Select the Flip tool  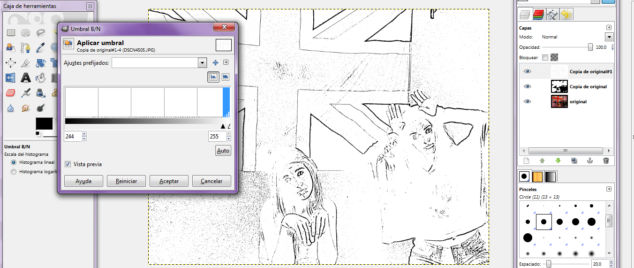pyautogui.click(x=11, y=77)
